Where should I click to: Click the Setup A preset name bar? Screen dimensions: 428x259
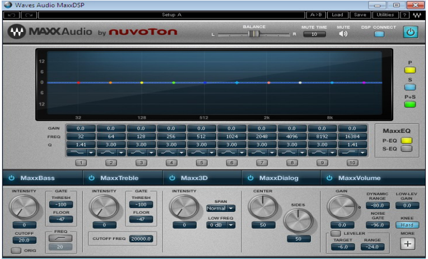171,15
